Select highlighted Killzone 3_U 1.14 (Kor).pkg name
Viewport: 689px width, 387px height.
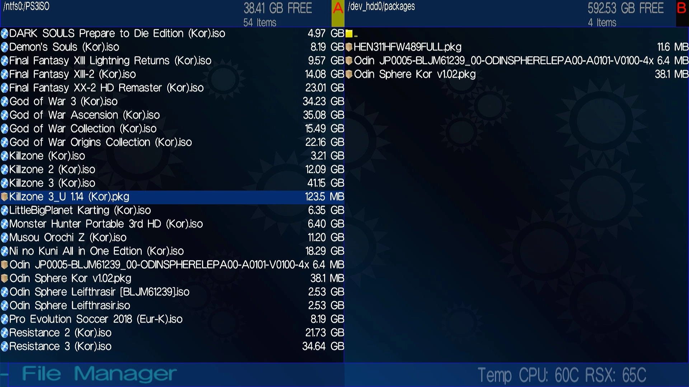tap(69, 197)
